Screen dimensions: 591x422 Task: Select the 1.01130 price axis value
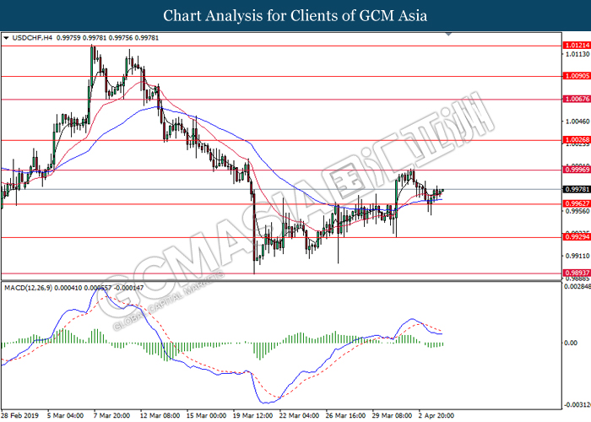(577, 54)
